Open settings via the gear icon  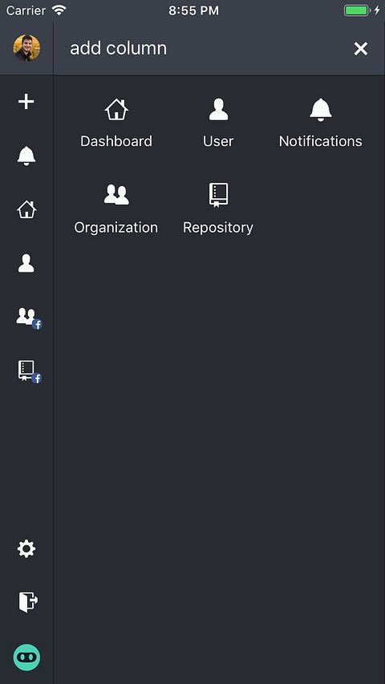[x=26, y=548]
